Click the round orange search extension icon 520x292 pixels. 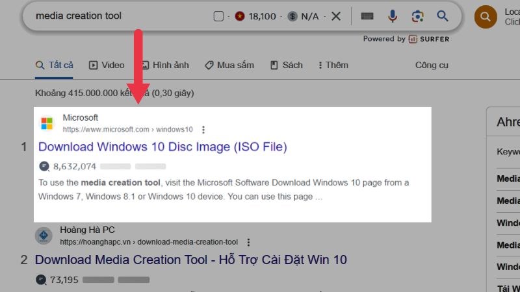pyautogui.click(x=486, y=17)
